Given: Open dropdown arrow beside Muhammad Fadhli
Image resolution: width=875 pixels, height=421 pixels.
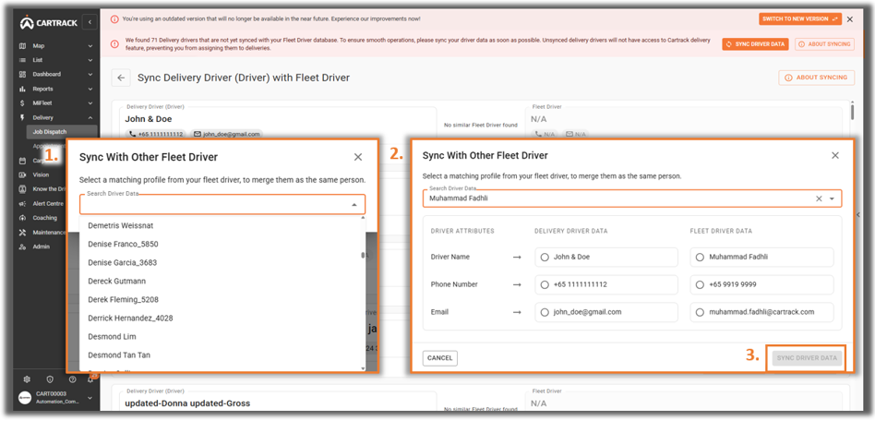Looking at the screenshot, I should click(x=832, y=198).
